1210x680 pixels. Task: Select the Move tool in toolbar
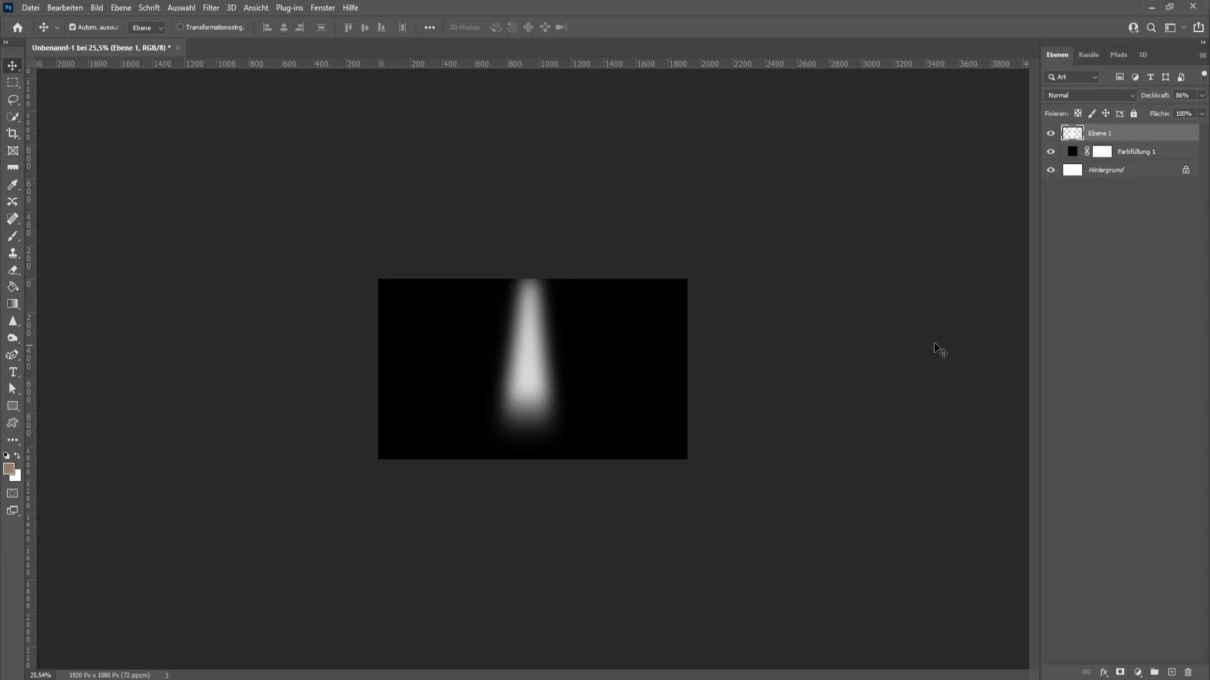[13, 65]
